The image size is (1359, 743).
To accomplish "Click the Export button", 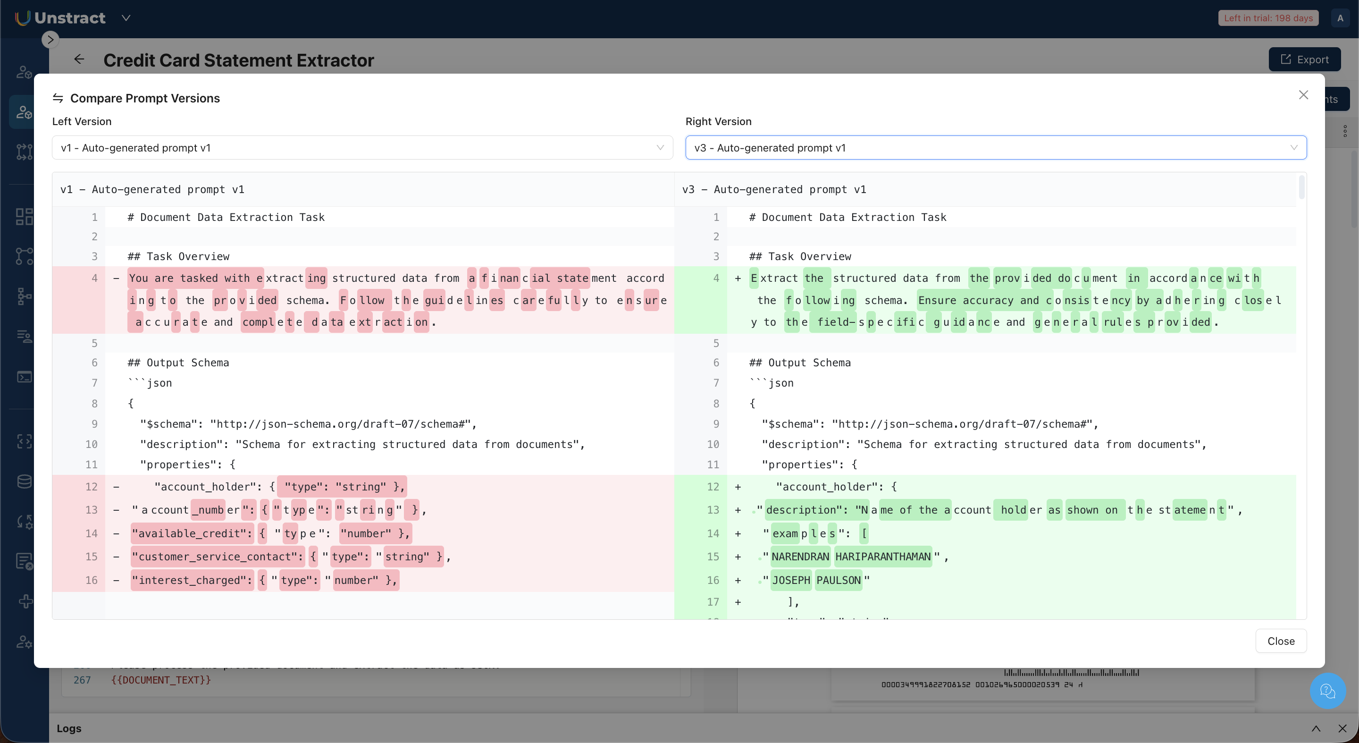I will (1304, 59).
